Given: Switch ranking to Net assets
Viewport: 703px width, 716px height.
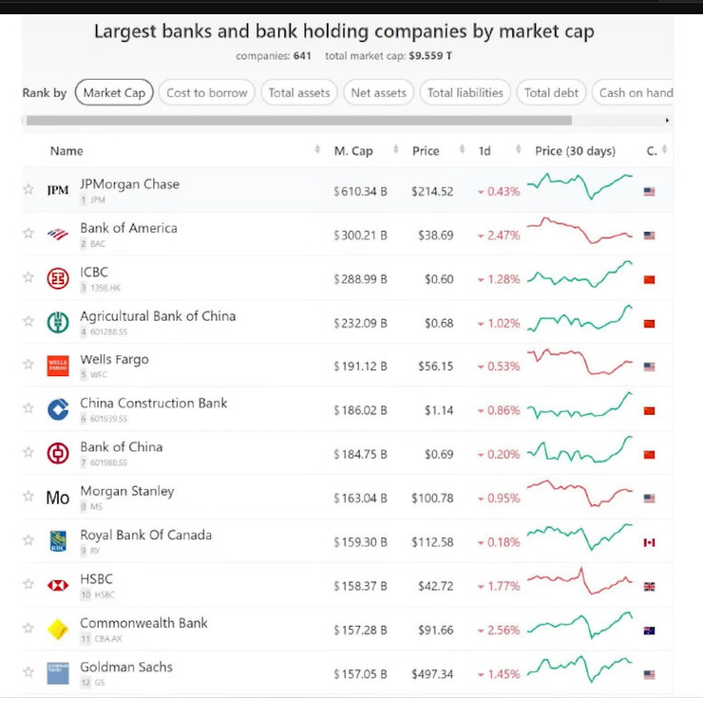Looking at the screenshot, I should click(x=379, y=93).
